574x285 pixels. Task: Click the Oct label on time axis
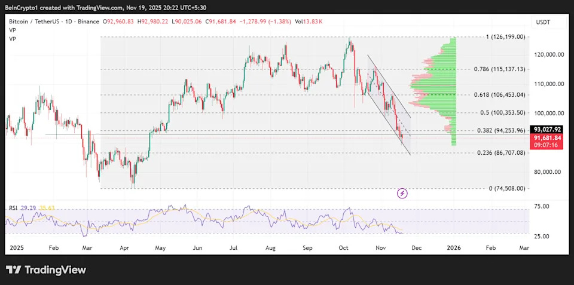(x=343, y=247)
